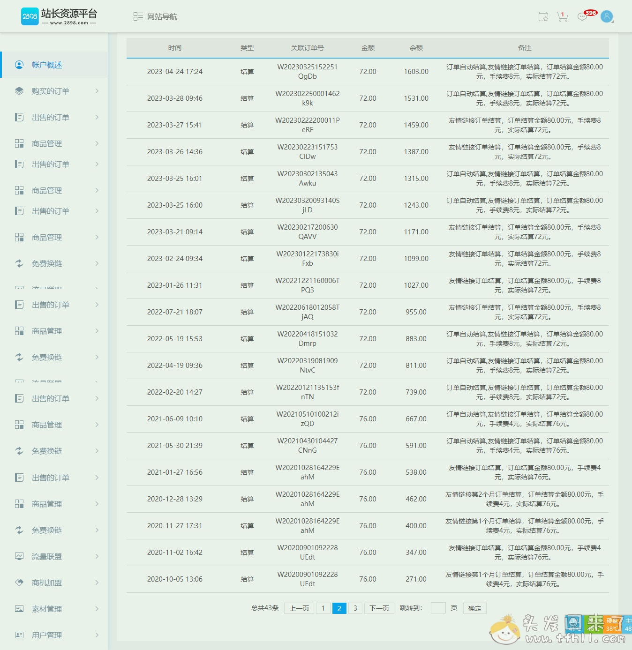
Task: Click the 关联订单号 column header
Action: pos(308,48)
